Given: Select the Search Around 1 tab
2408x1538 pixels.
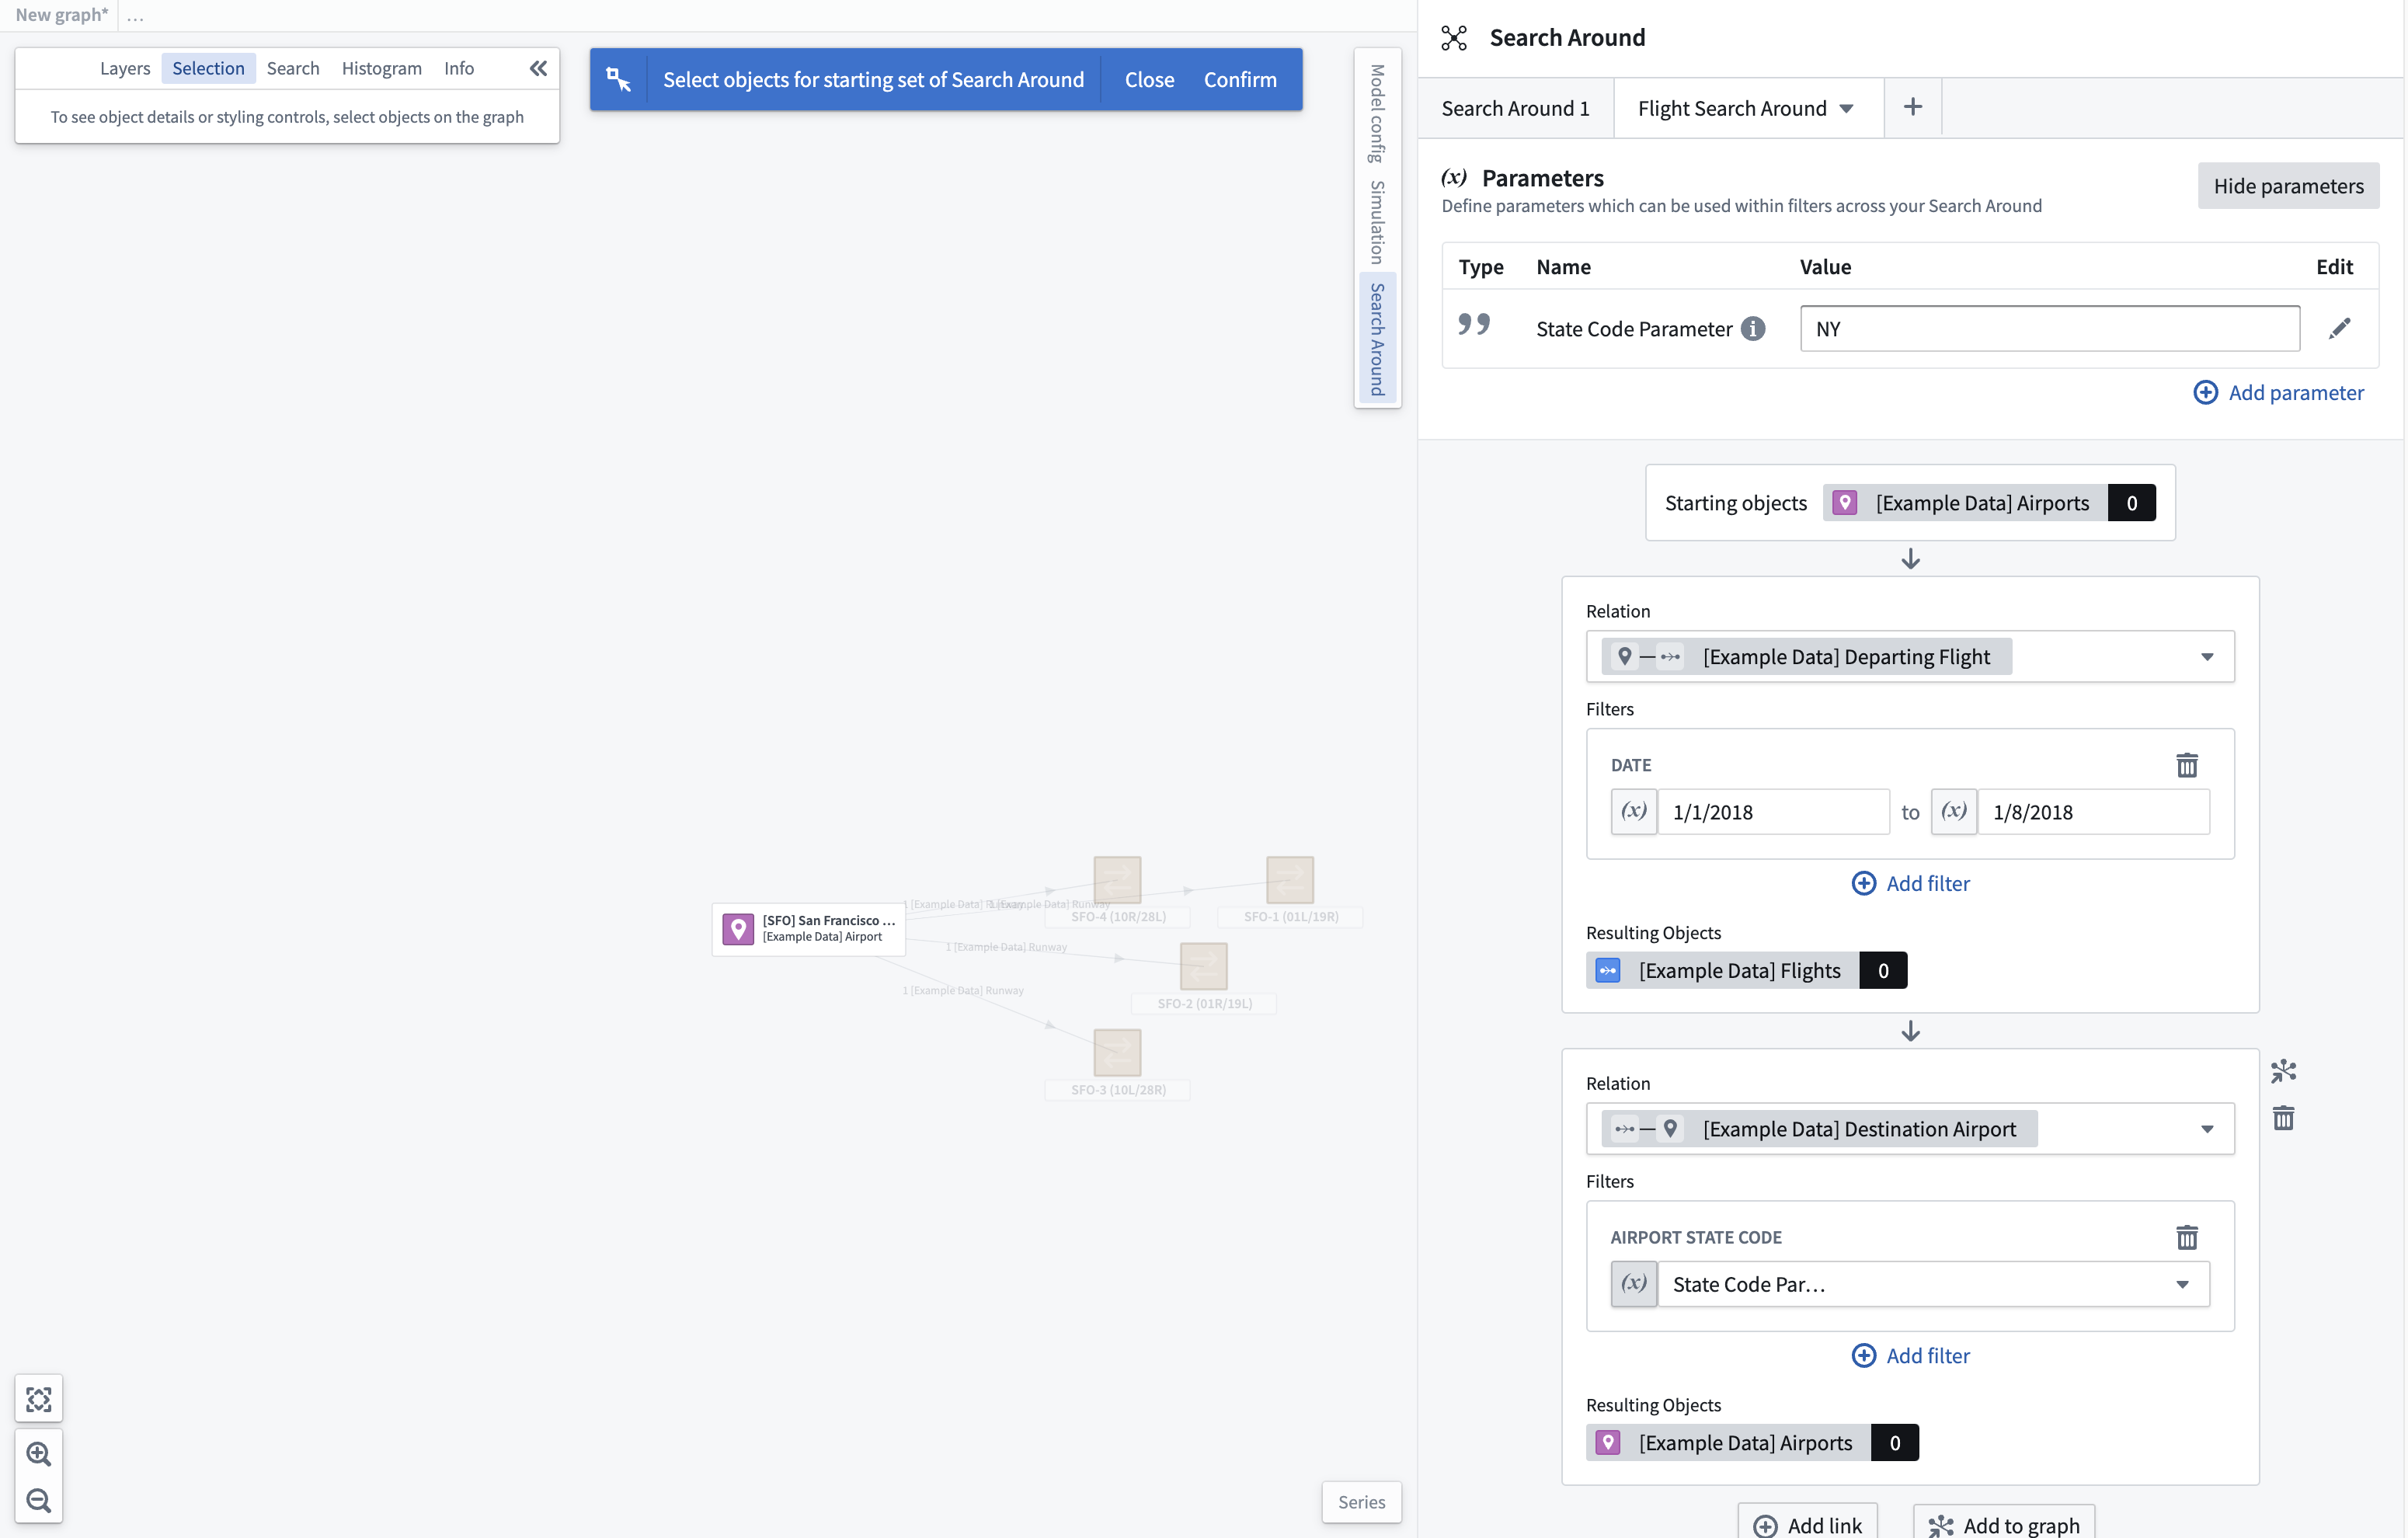Looking at the screenshot, I should (x=1515, y=108).
